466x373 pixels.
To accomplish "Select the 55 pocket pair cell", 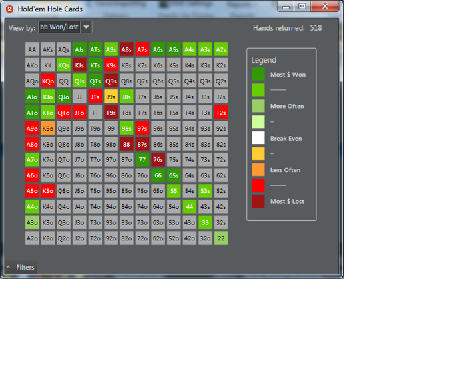I will [x=174, y=191].
